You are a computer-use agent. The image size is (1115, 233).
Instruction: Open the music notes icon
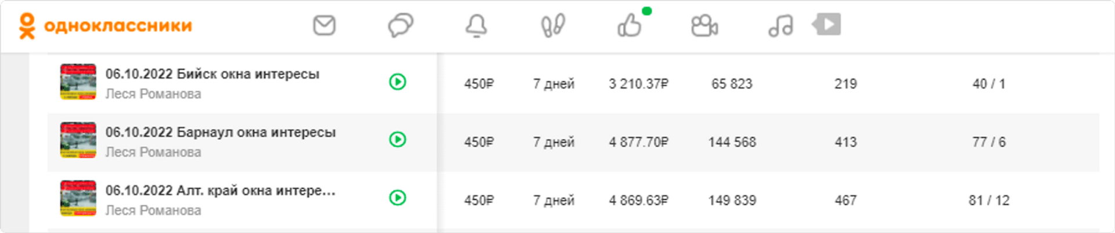(x=780, y=26)
